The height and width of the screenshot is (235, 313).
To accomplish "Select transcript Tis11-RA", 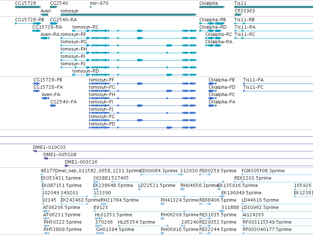I will point(274,31).
